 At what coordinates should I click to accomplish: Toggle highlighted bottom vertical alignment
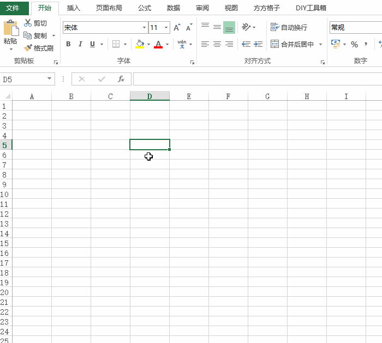click(229, 27)
